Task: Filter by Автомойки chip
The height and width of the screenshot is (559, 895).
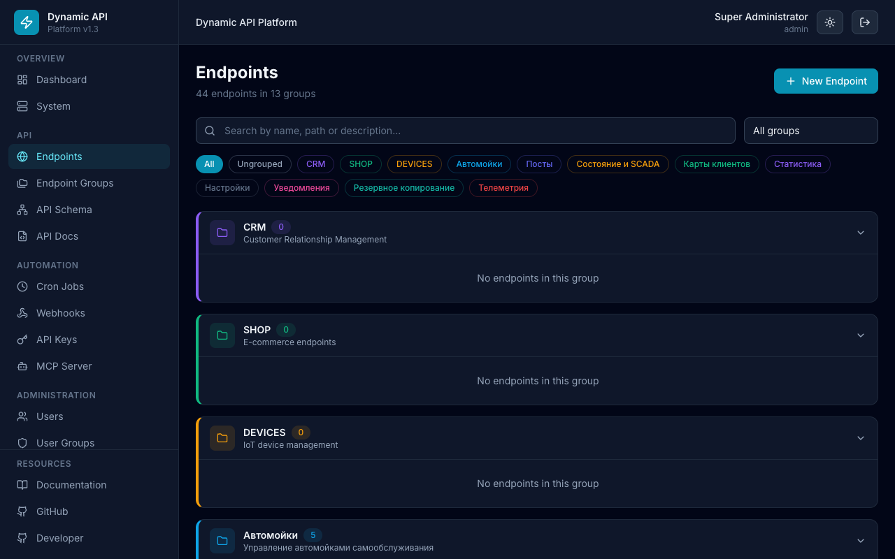Action: point(480,164)
